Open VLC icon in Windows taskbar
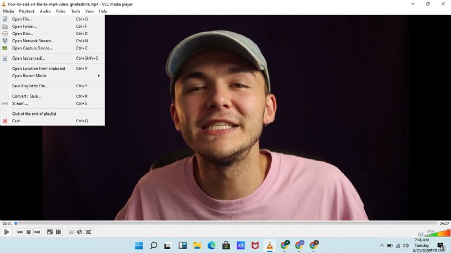The height and width of the screenshot is (253, 451). coord(269,246)
